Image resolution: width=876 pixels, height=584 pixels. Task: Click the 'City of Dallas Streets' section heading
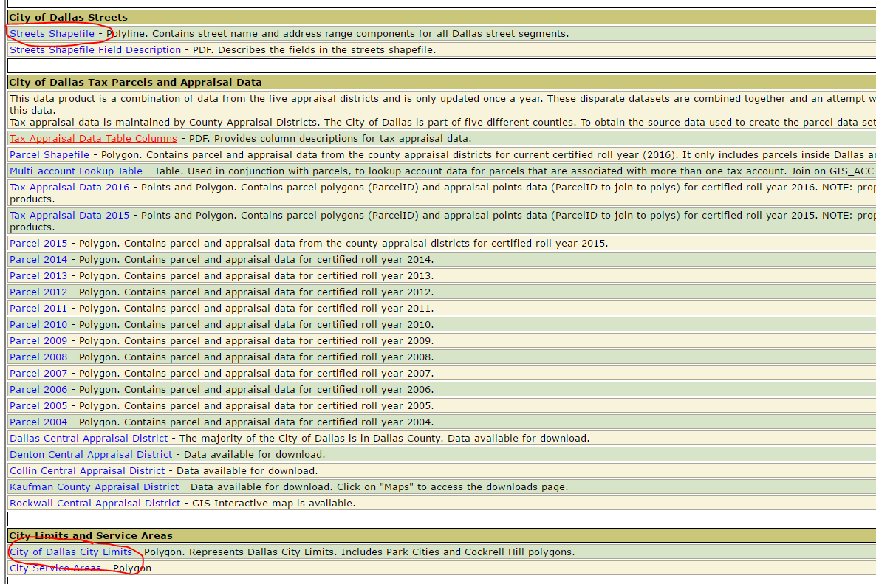click(68, 17)
